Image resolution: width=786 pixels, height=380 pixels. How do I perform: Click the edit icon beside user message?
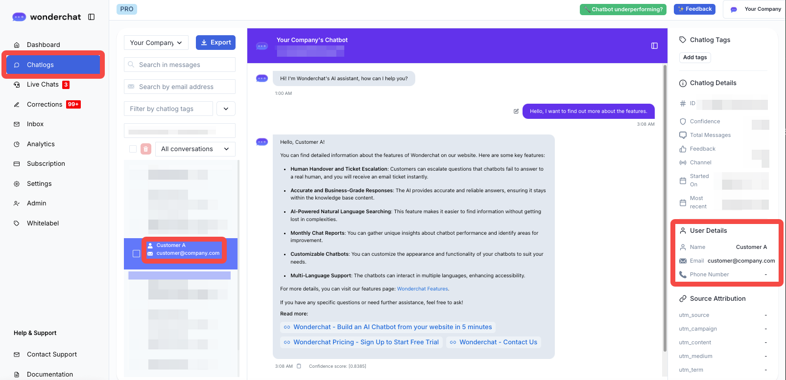(516, 112)
